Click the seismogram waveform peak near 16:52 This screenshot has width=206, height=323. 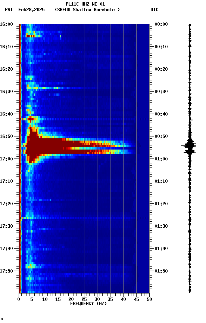pos(189,142)
